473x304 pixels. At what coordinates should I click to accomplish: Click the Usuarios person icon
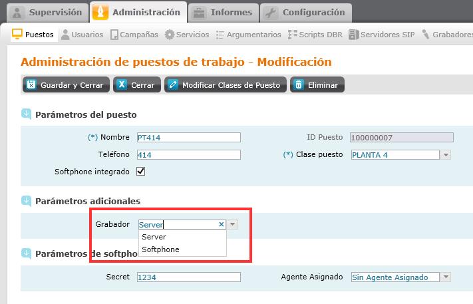(65, 35)
